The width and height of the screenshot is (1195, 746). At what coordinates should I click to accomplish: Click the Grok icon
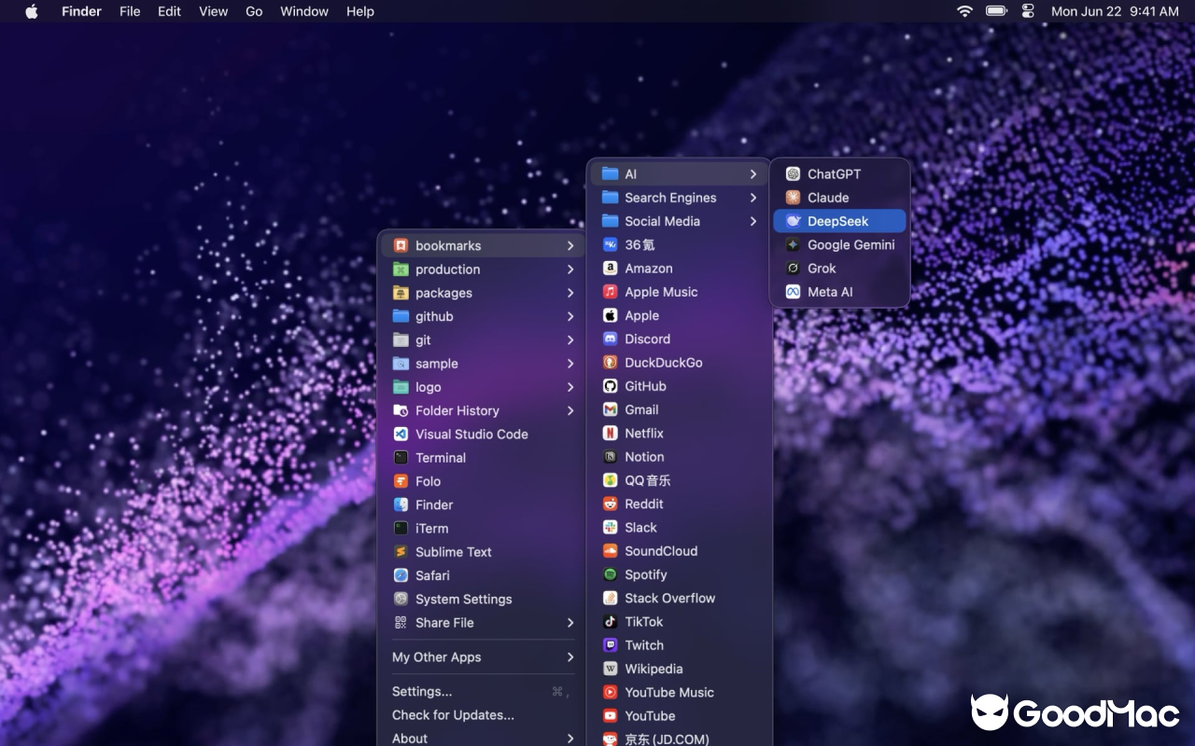pos(793,269)
